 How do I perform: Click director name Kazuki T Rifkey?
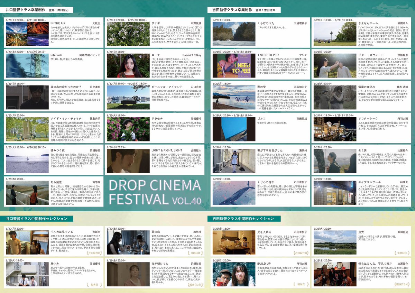tap(192, 55)
